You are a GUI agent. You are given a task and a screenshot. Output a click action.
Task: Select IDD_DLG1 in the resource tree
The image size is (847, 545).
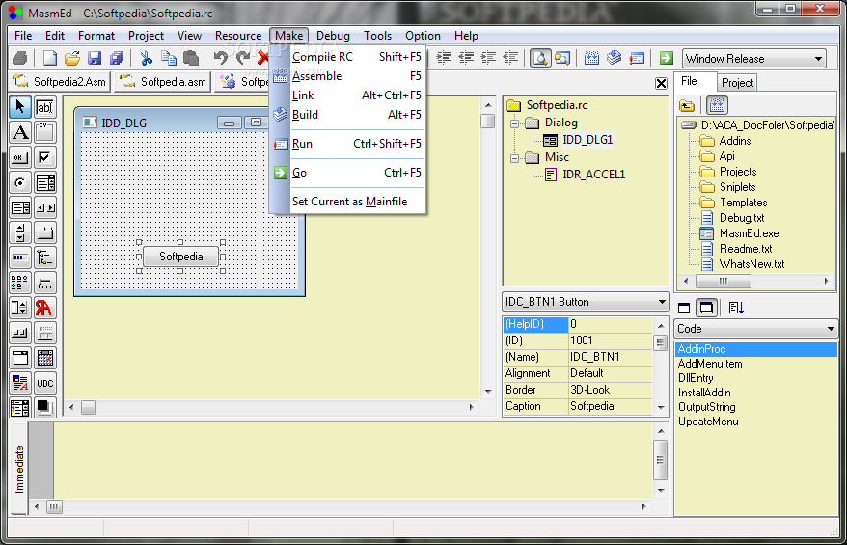pyautogui.click(x=587, y=140)
